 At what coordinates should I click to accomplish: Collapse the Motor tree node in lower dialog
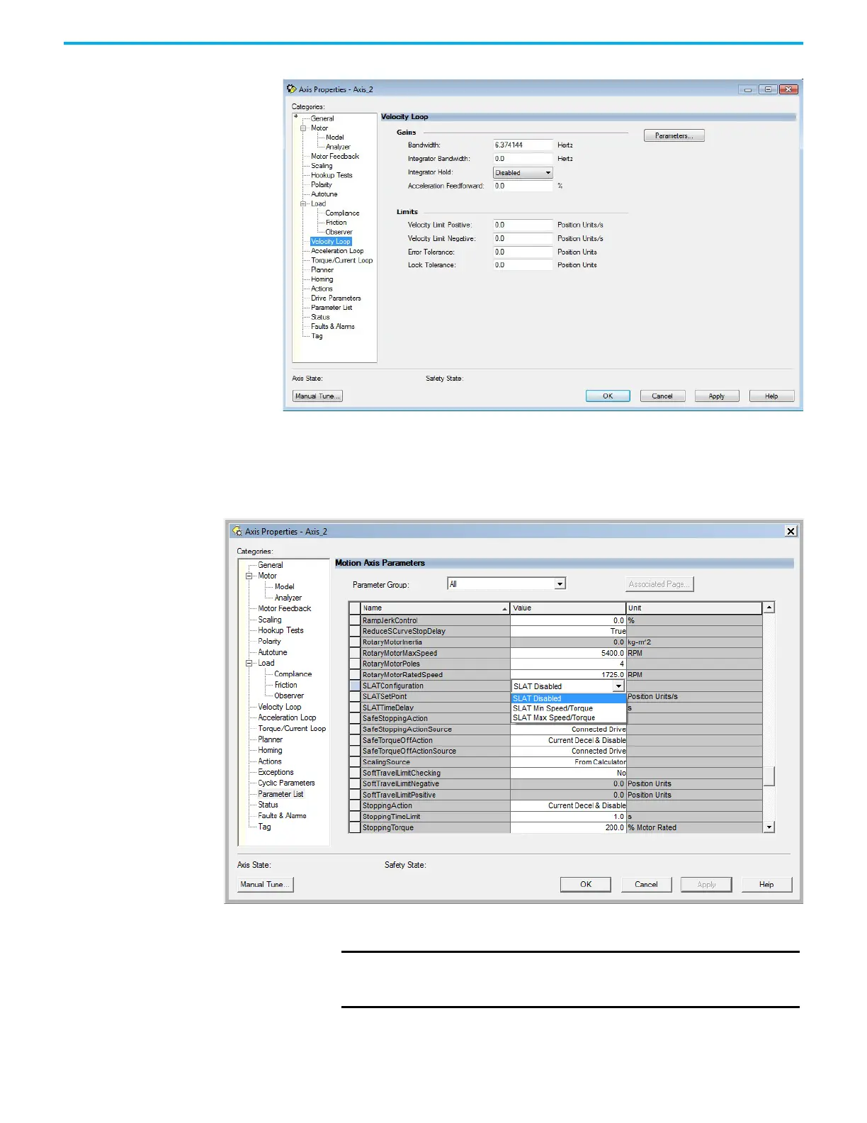click(x=249, y=576)
